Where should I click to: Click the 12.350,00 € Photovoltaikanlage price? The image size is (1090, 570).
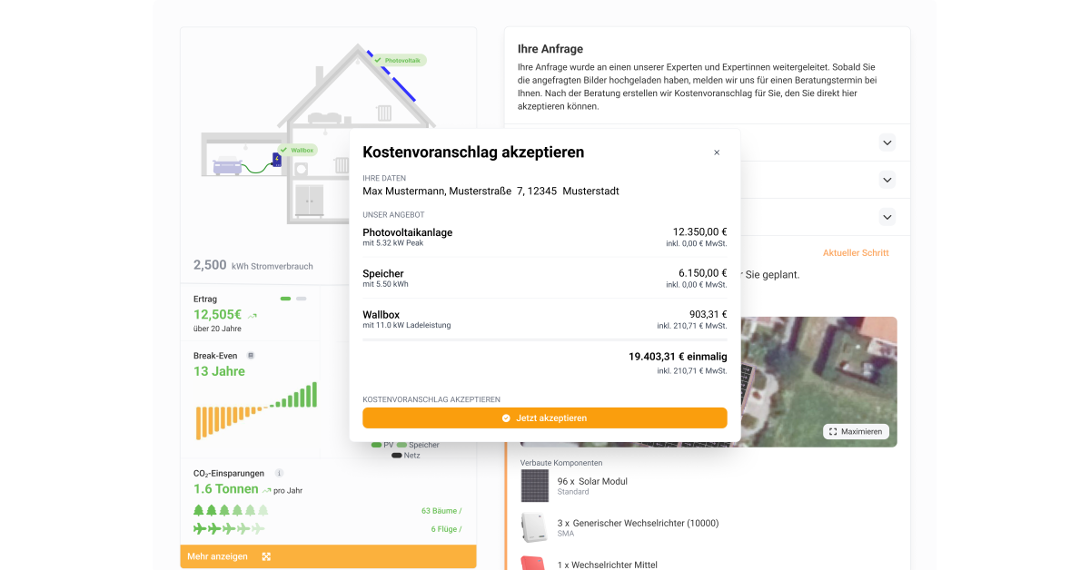699,232
